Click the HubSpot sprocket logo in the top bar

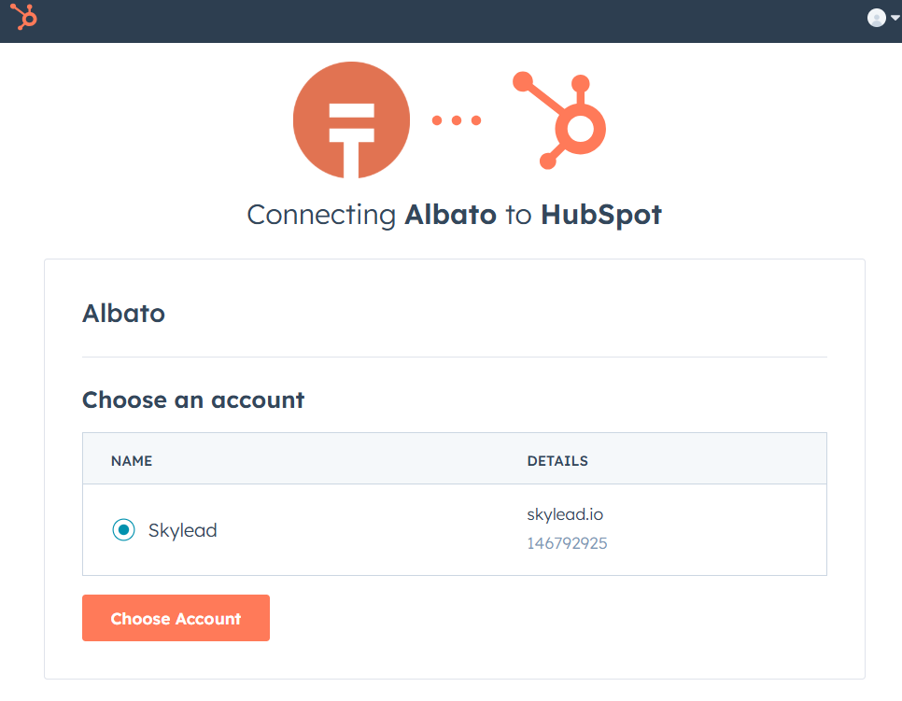(23, 17)
